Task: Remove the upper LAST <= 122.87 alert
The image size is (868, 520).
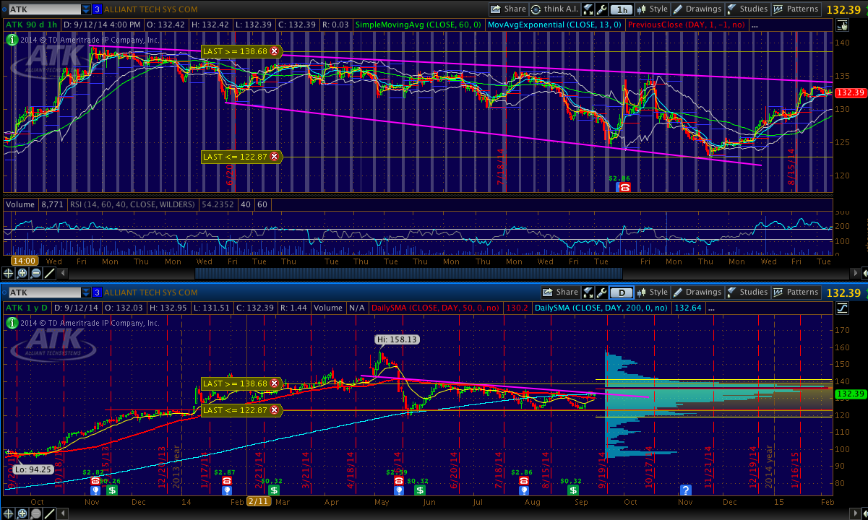Action: [275, 157]
